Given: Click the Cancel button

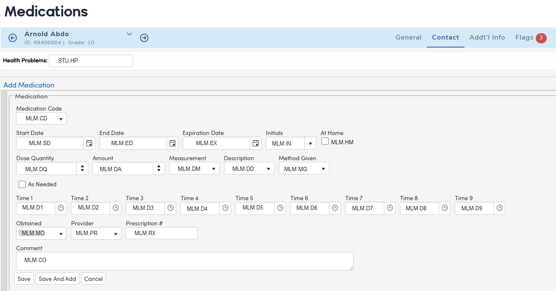Looking at the screenshot, I should [x=93, y=279].
